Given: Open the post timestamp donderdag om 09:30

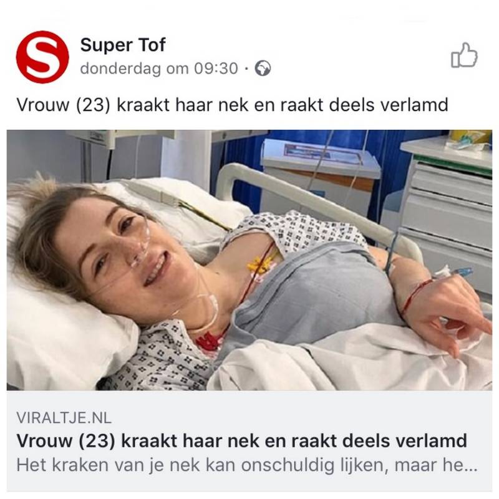Looking at the screenshot, I should click(159, 69).
